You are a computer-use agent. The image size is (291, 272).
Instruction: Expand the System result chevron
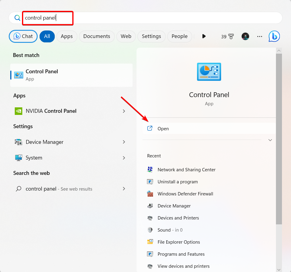tap(124, 158)
